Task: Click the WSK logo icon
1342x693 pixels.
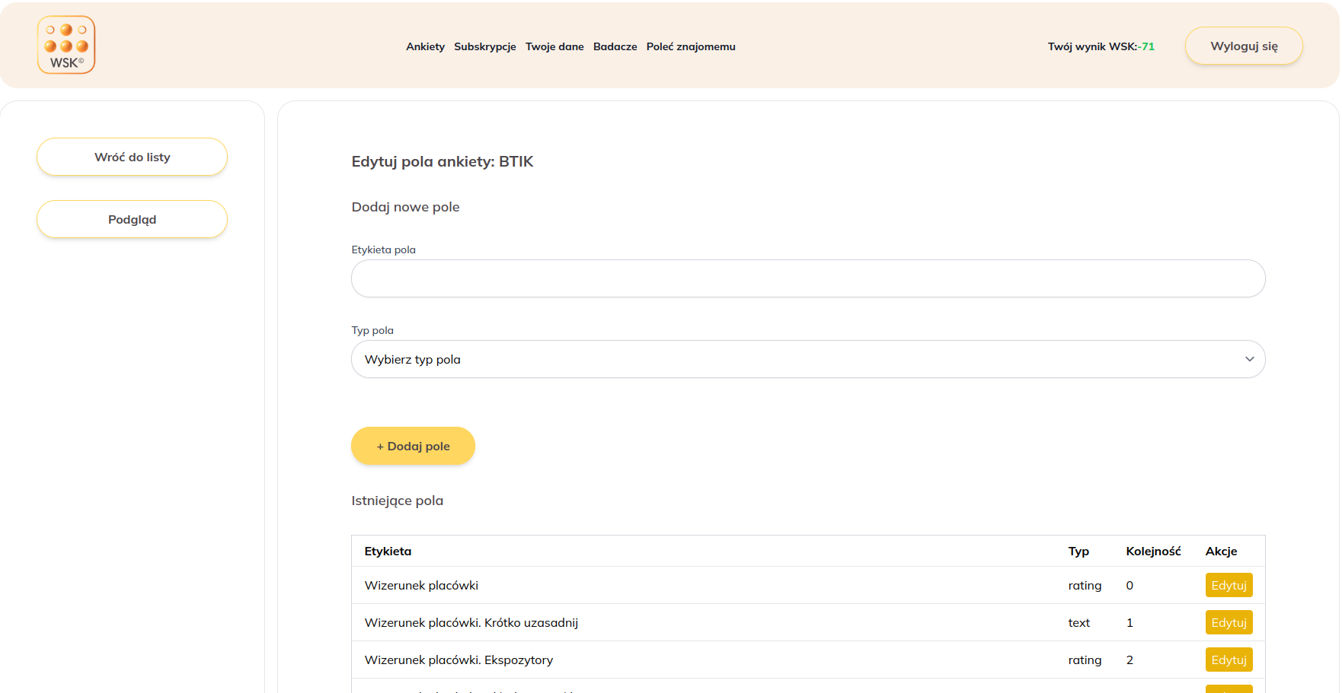Action: 66,45
